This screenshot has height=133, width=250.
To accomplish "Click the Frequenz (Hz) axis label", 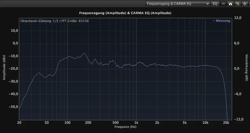I will click(125, 127).
